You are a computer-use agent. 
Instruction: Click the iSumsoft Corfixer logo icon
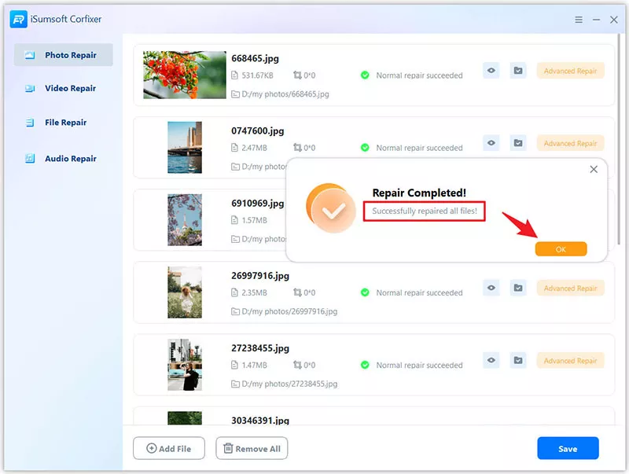pyautogui.click(x=19, y=19)
